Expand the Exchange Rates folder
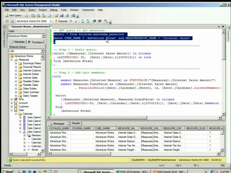Image resolution: width=231 pixels, height=173 pixels. (16, 63)
